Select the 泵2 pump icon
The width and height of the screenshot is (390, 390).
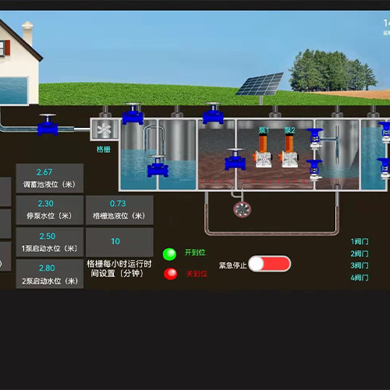(289, 151)
